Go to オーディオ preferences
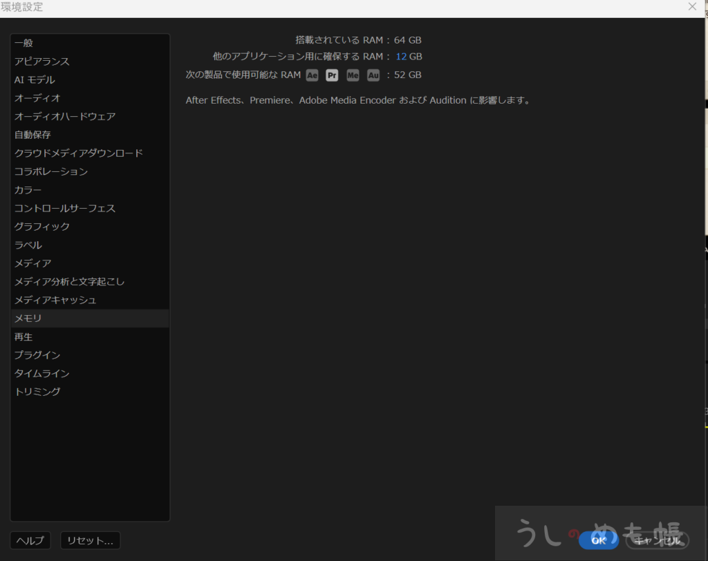Image resolution: width=708 pixels, height=561 pixels. 37,98
